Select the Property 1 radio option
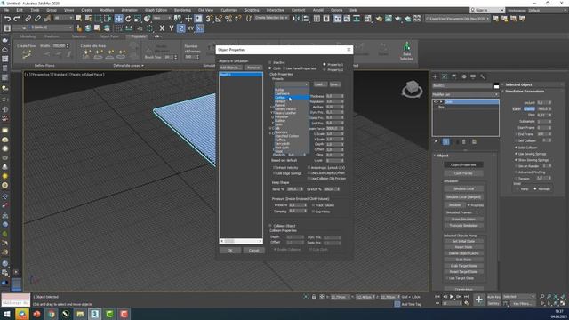This screenshot has width=569, height=320. [325, 65]
